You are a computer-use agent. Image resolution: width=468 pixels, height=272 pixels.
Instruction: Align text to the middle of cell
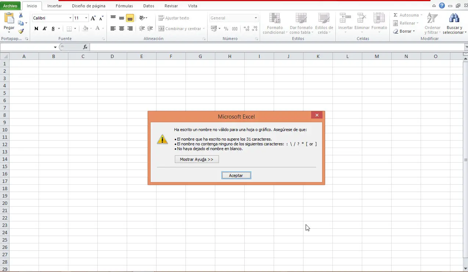(122, 18)
